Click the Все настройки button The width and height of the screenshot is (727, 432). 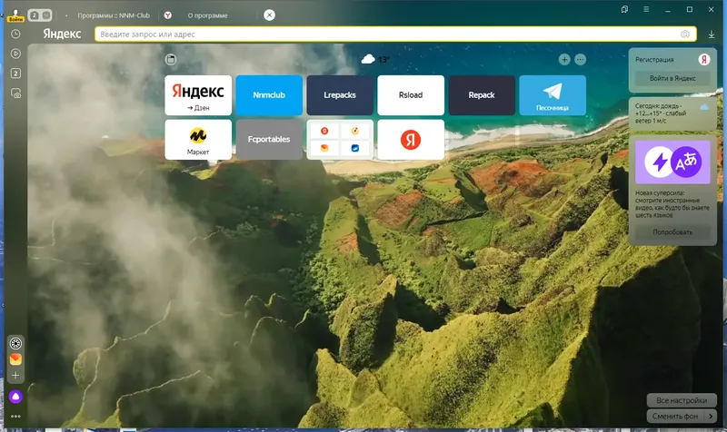click(682, 400)
